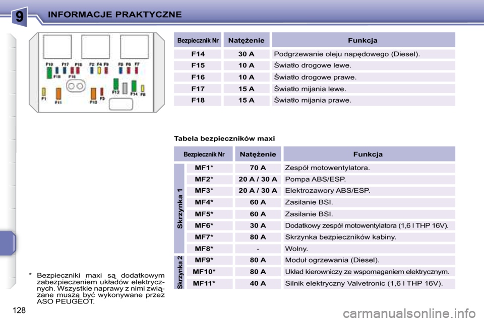Click the chapter 9 number badge

(19, 16)
